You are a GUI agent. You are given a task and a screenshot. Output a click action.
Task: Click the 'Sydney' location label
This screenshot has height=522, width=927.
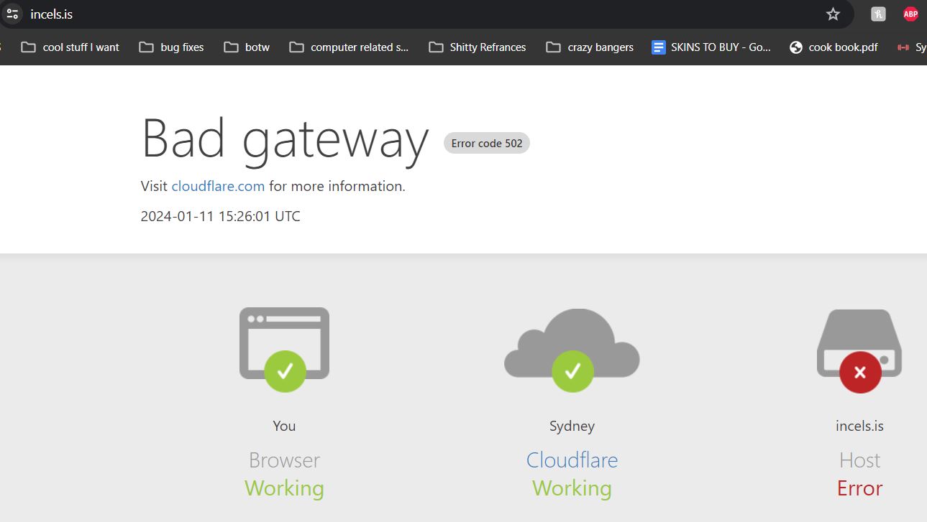point(572,427)
